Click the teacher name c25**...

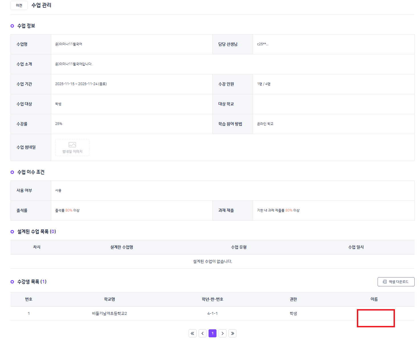point(263,44)
